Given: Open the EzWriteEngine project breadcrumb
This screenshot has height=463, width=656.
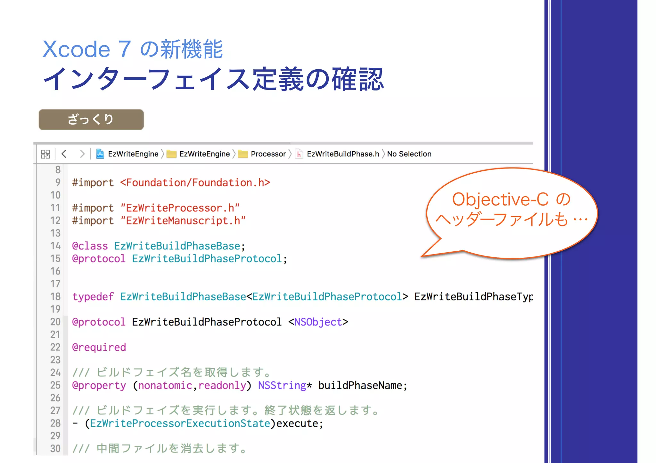Looking at the screenshot, I should point(133,154).
